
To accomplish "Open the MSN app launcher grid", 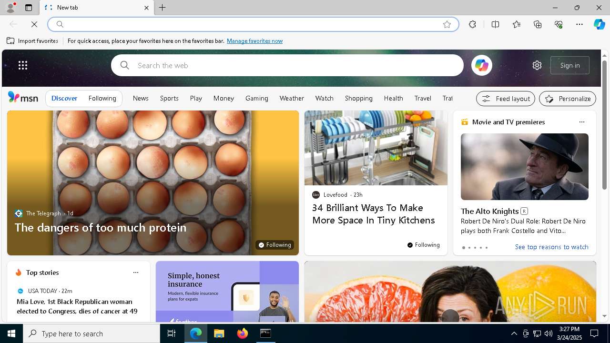I will [23, 65].
